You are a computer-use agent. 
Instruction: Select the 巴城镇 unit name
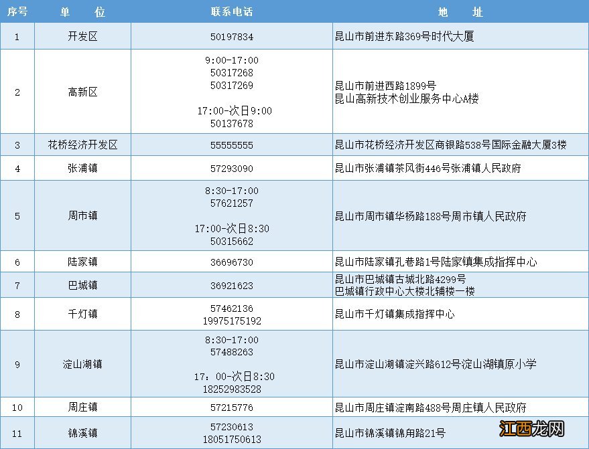(82, 284)
